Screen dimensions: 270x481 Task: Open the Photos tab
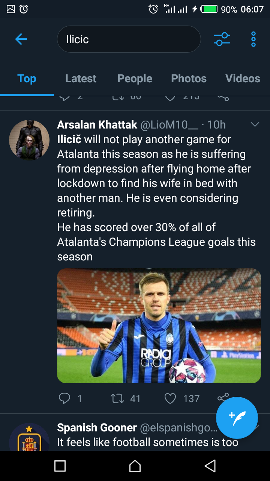[x=189, y=79]
